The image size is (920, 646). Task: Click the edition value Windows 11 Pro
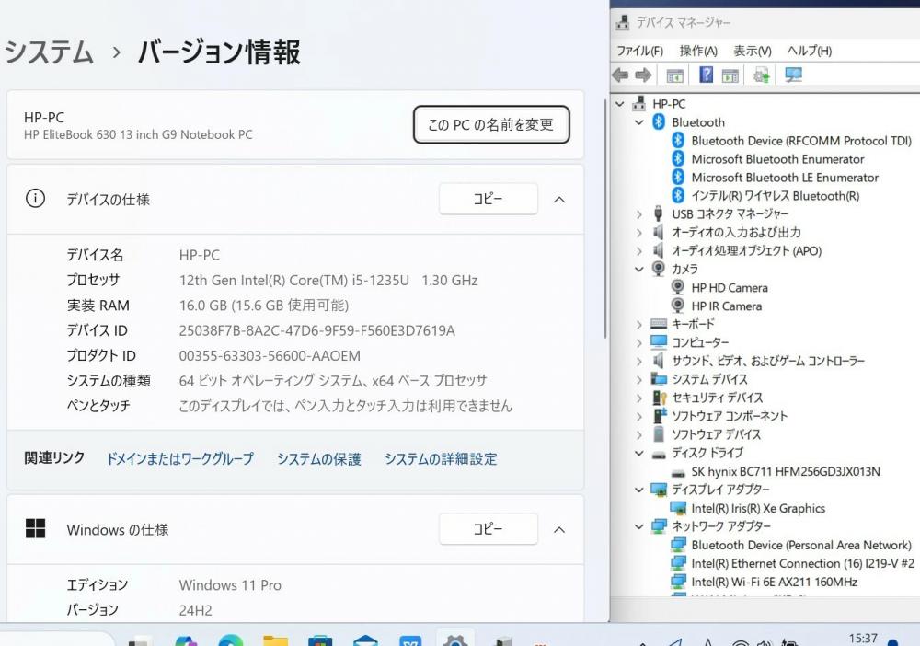[230, 585]
